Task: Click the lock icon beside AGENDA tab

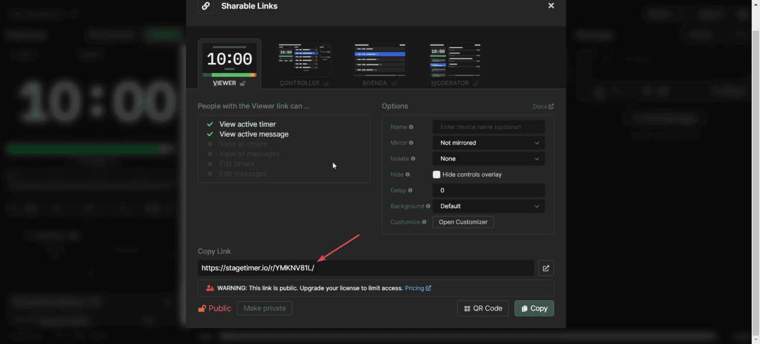Action: 395,83
